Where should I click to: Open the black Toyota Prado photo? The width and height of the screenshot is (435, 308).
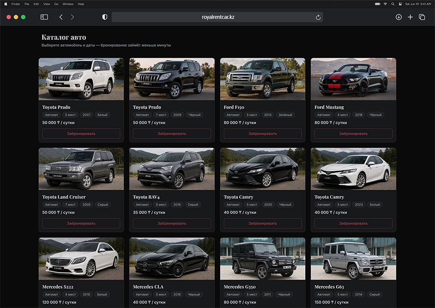pyautogui.click(x=171, y=79)
